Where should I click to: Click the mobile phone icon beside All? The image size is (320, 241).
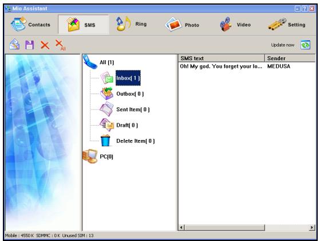pyautogui.click(x=90, y=62)
